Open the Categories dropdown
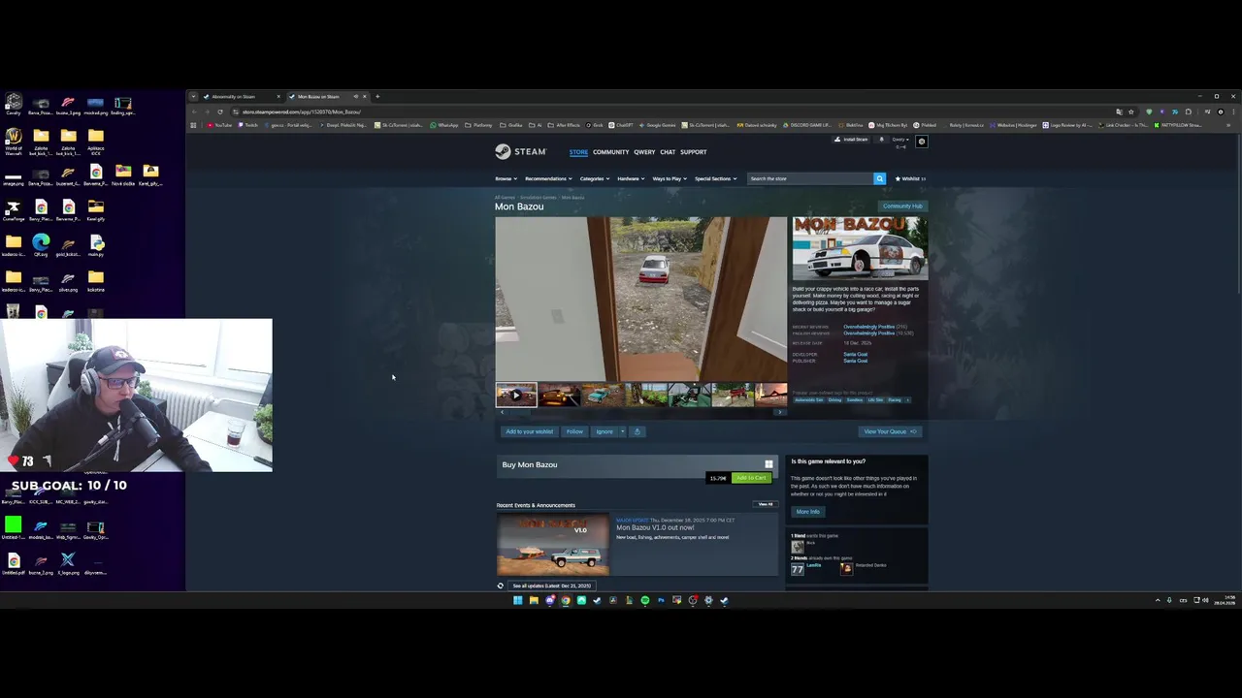 coord(595,178)
